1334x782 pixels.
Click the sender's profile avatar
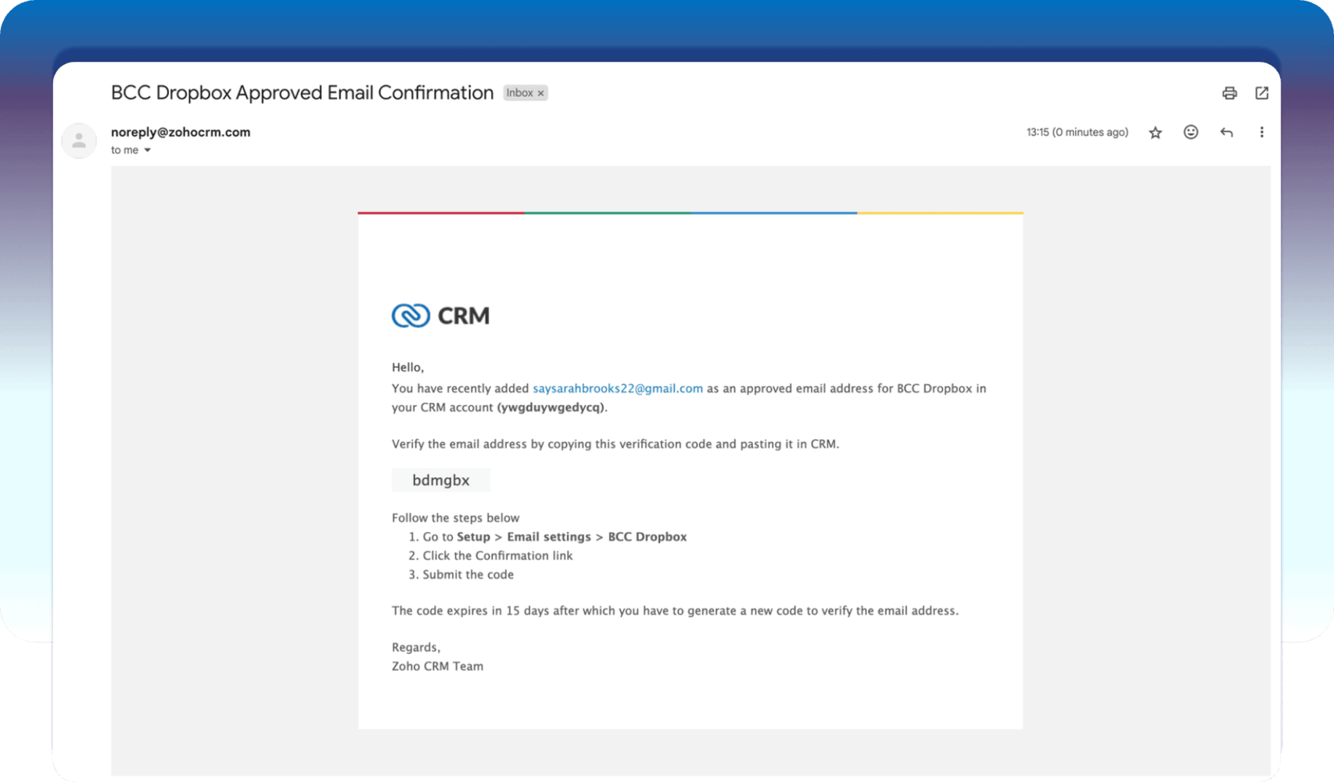pos(79,141)
